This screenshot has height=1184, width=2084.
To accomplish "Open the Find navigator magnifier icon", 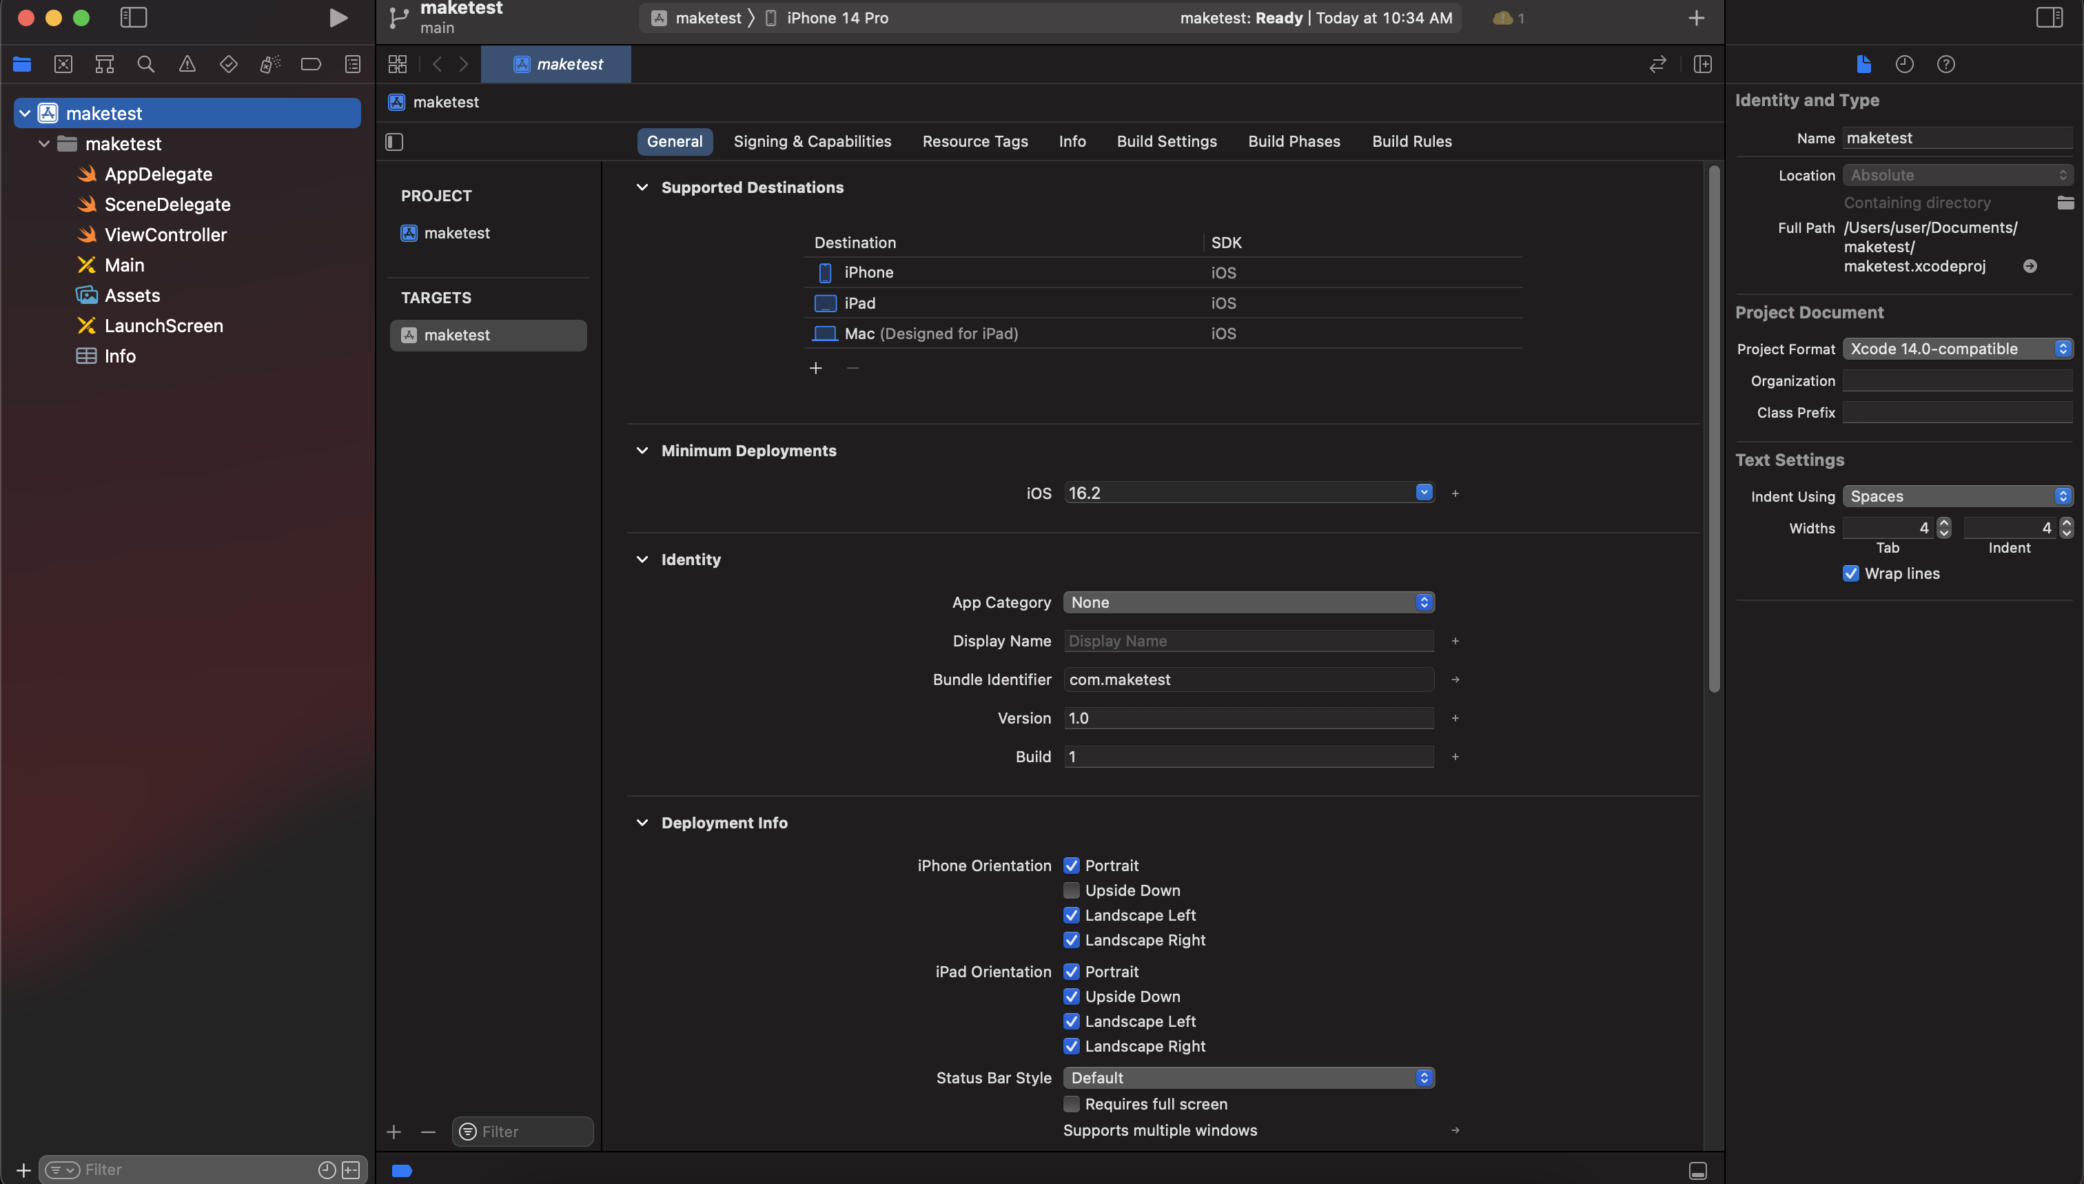I will click(x=145, y=64).
